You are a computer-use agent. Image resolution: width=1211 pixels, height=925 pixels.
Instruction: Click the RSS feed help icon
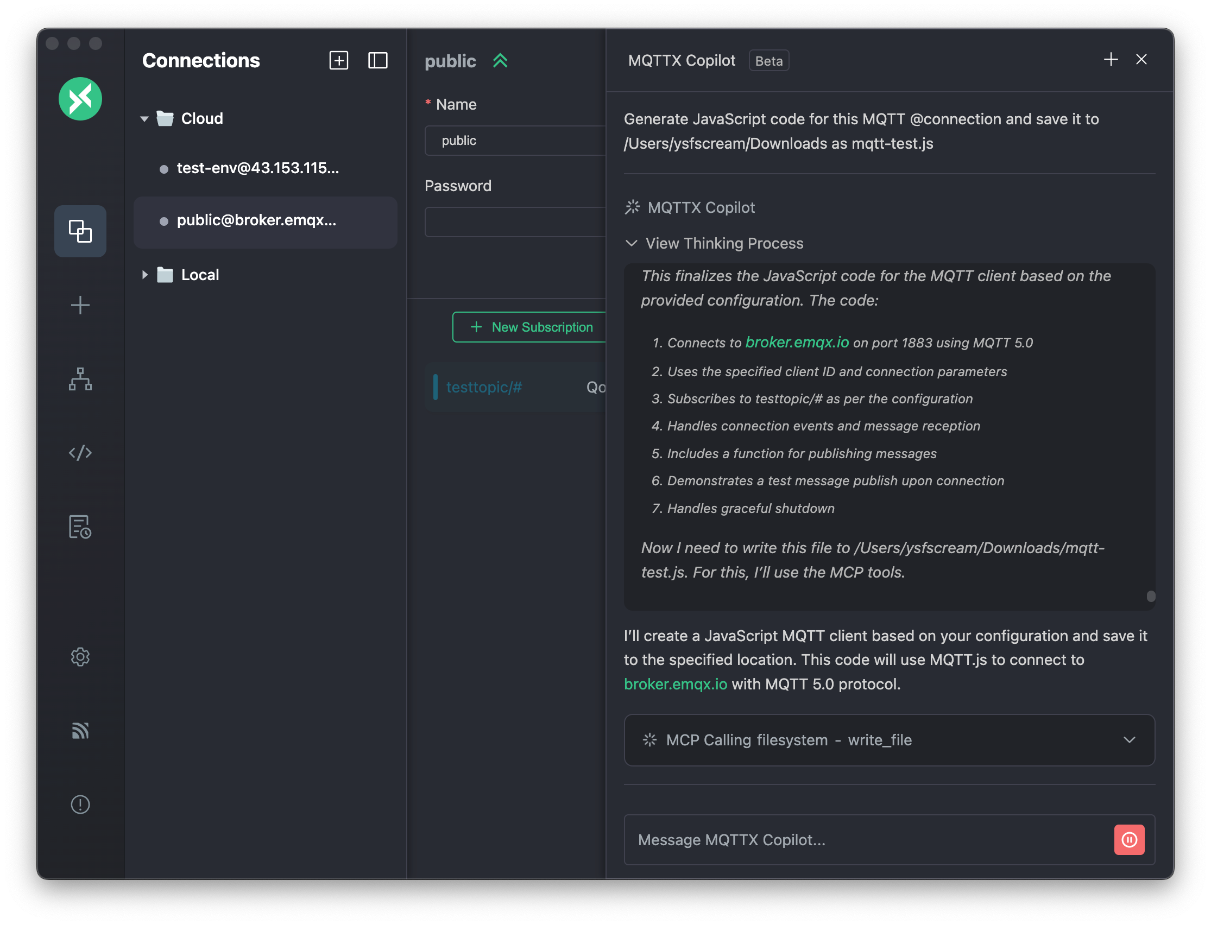click(x=80, y=731)
